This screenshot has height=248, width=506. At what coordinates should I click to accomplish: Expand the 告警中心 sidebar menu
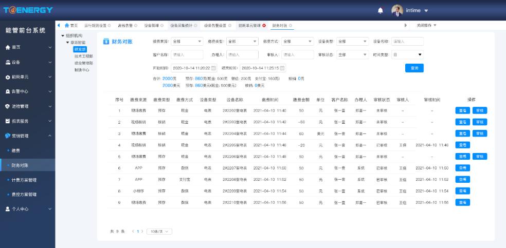50,91
